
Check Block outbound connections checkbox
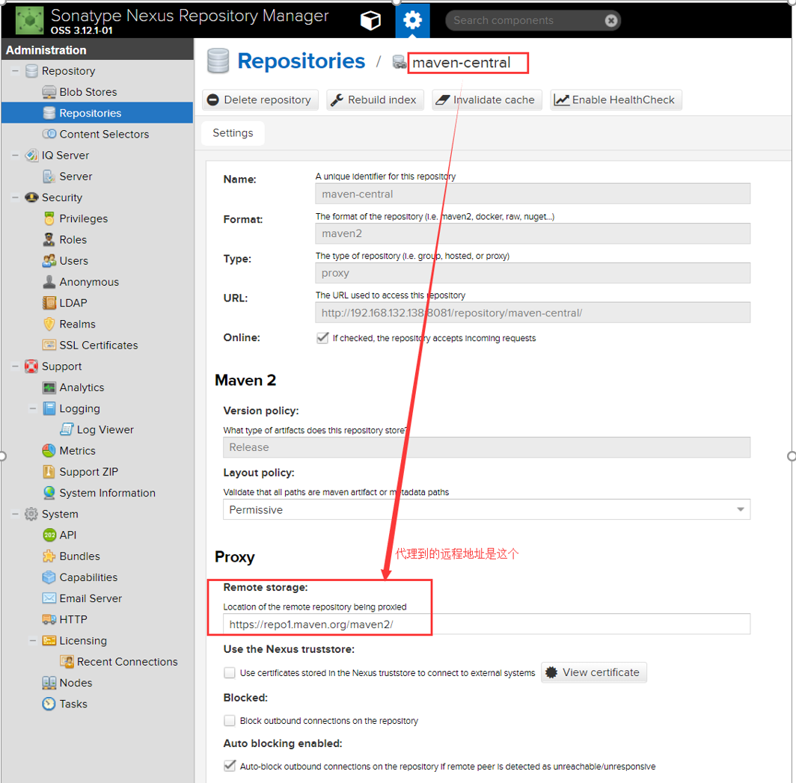point(230,721)
